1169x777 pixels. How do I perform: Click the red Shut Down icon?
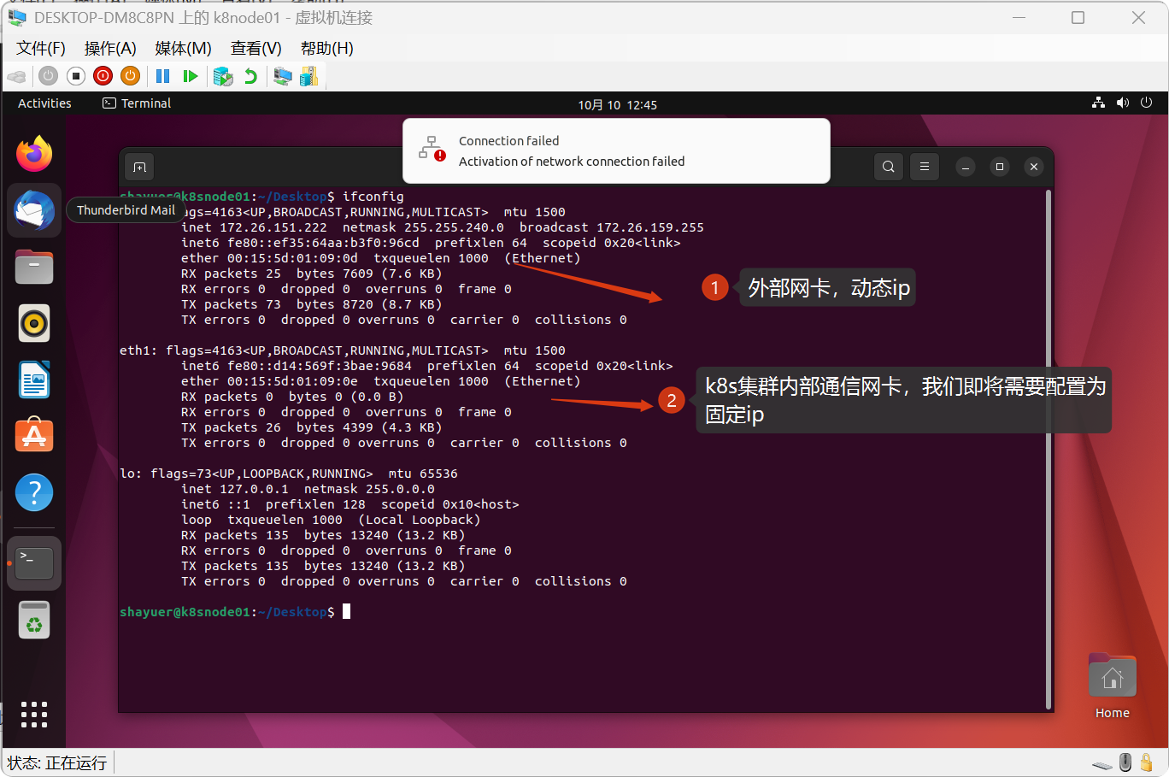[103, 76]
